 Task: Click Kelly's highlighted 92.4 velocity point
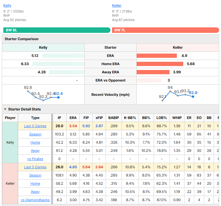58,97
